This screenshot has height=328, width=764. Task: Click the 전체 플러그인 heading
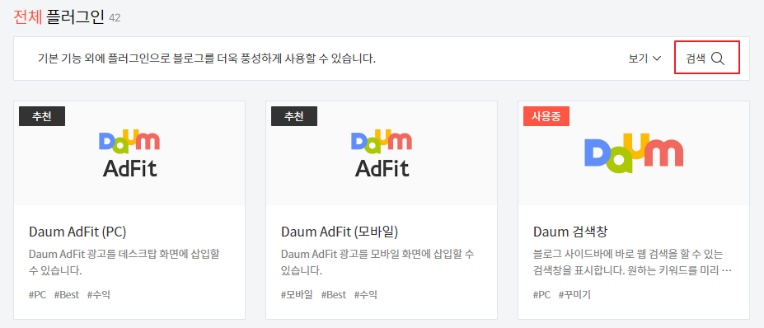[59, 17]
